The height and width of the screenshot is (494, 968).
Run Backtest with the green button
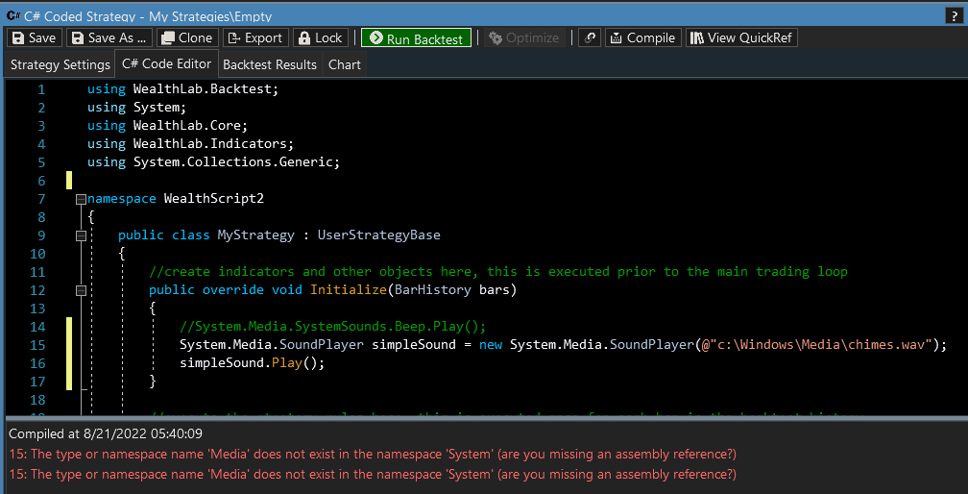pyautogui.click(x=416, y=38)
